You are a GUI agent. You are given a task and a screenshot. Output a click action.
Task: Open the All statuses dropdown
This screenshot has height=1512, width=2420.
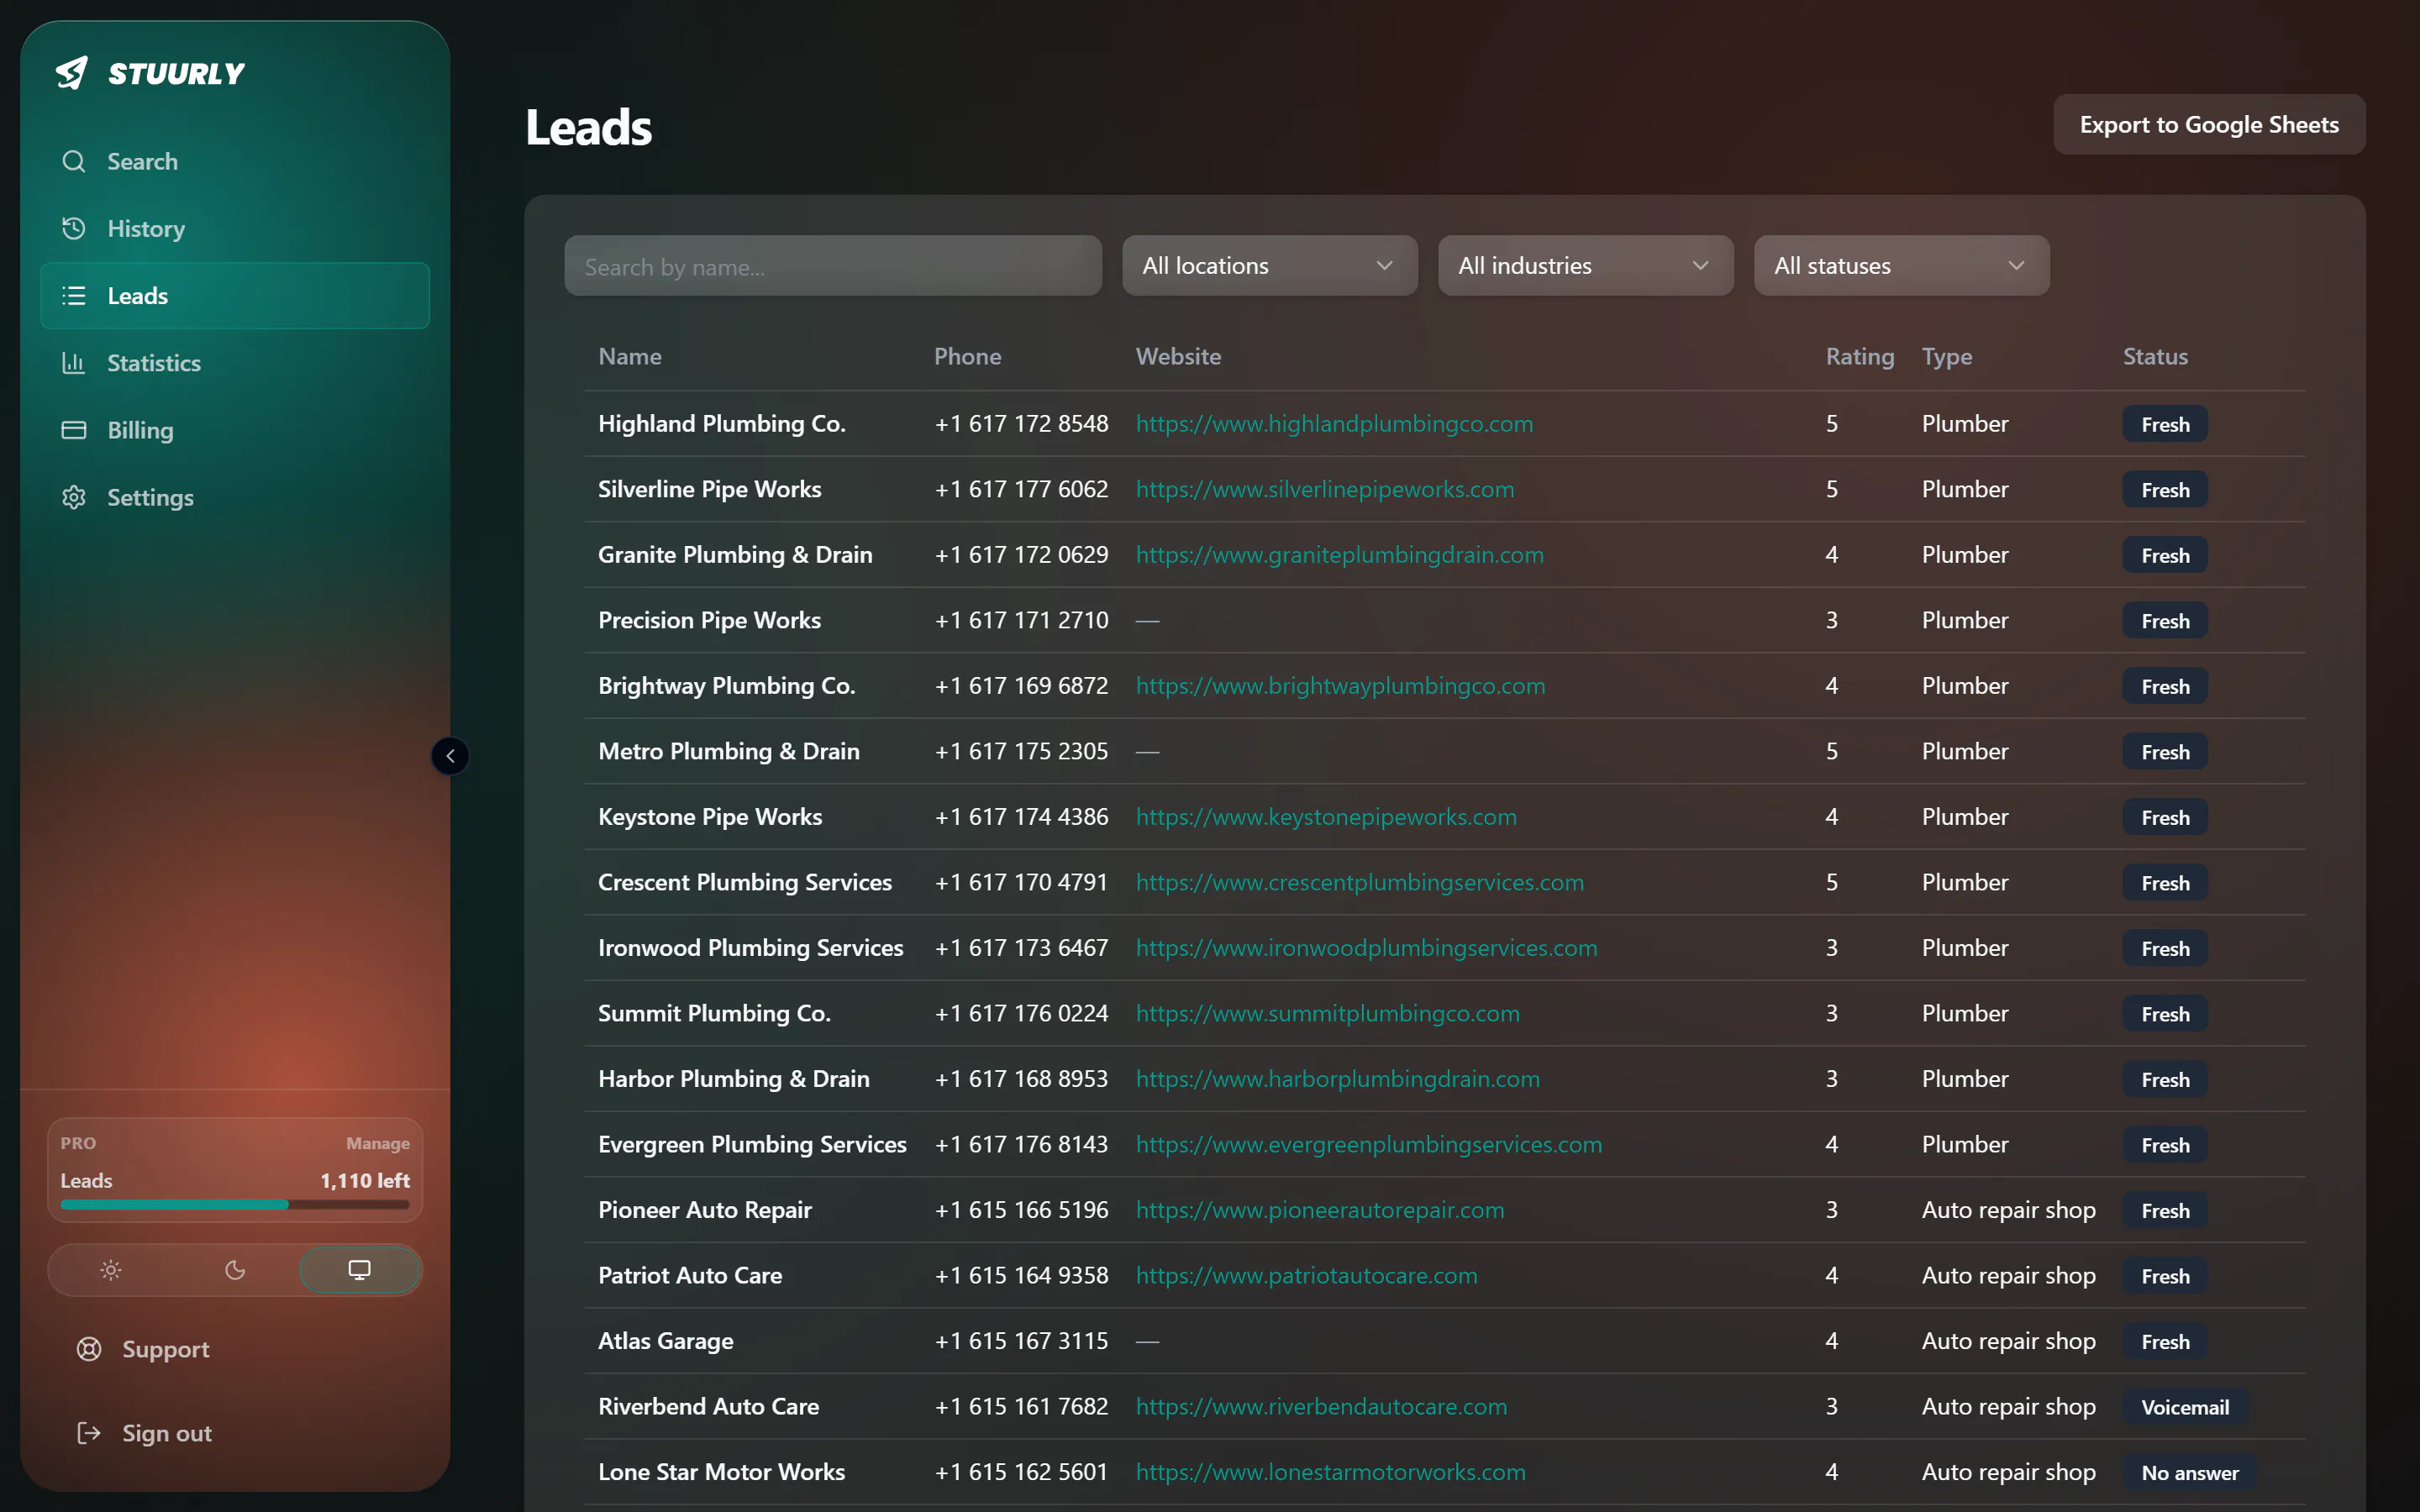click(1902, 266)
